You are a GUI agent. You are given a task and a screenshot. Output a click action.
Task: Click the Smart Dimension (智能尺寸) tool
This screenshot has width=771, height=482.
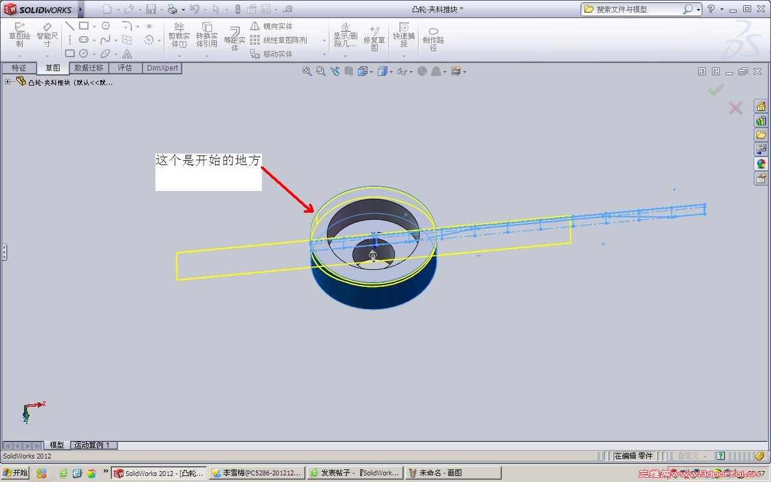47,35
